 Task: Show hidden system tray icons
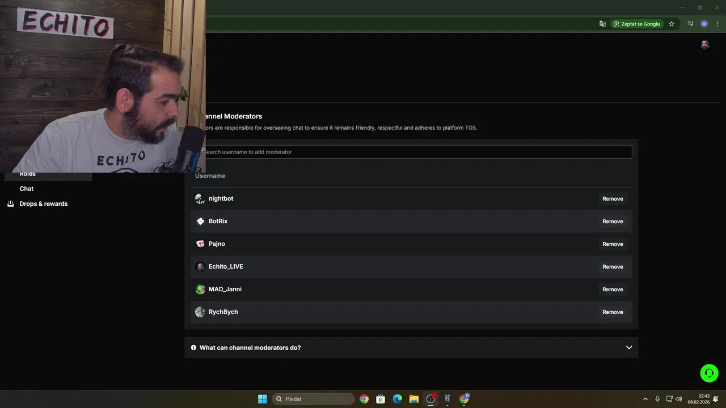(x=645, y=399)
